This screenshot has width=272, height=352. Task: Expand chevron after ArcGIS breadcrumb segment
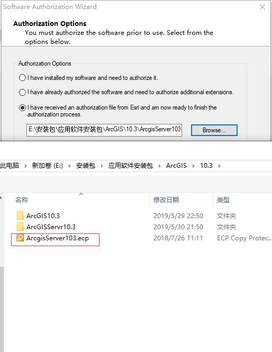tap(193, 166)
